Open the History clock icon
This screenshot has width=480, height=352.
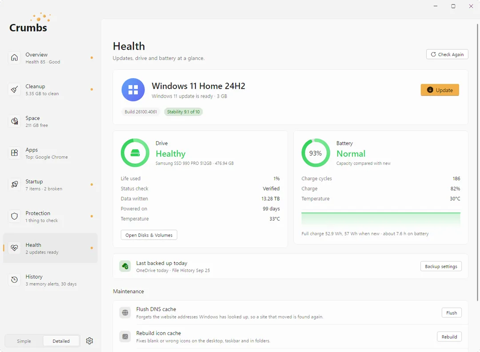[14, 280]
